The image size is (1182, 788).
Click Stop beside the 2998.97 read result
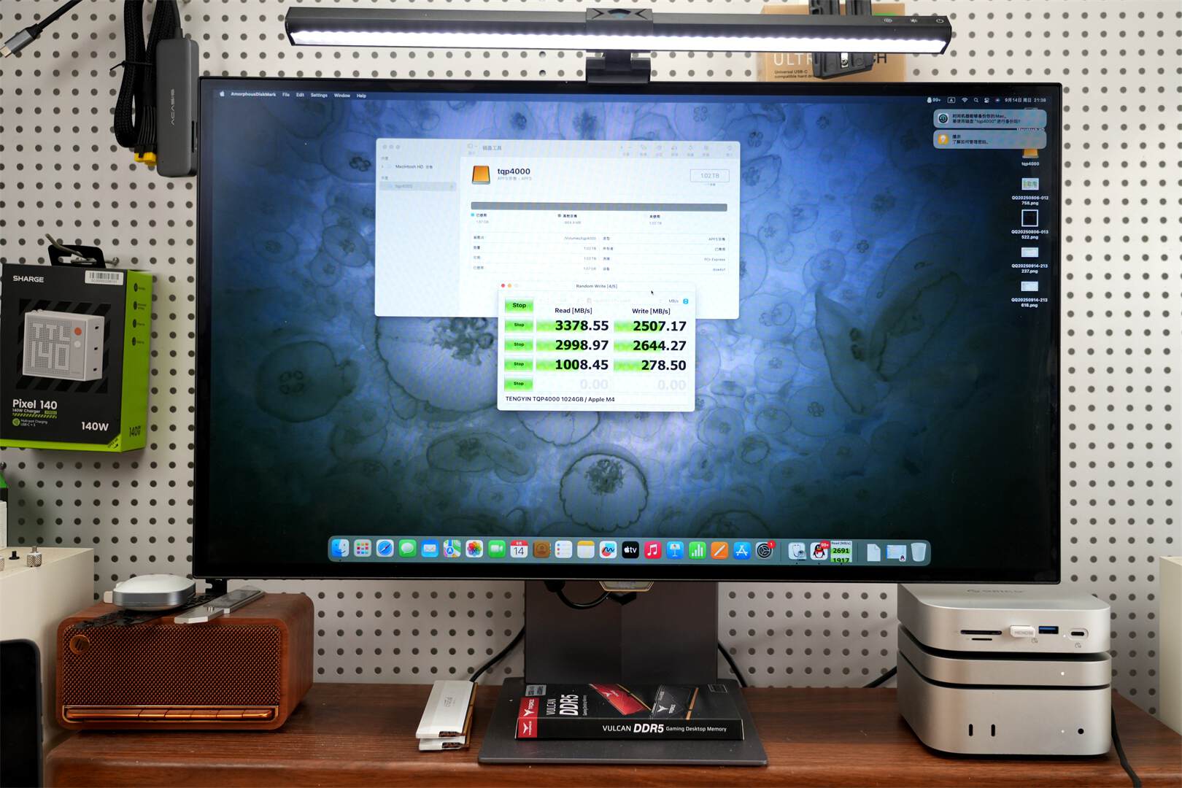pos(519,344)
